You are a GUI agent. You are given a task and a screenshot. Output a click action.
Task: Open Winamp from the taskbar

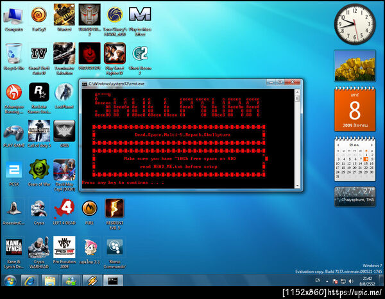pos(92,281)
